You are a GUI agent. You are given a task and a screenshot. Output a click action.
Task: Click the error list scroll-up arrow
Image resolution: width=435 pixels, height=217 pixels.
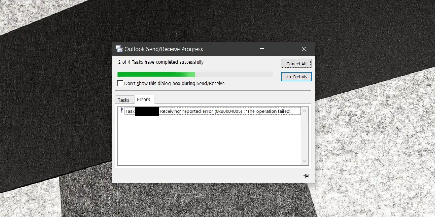[x=304, y=111]
